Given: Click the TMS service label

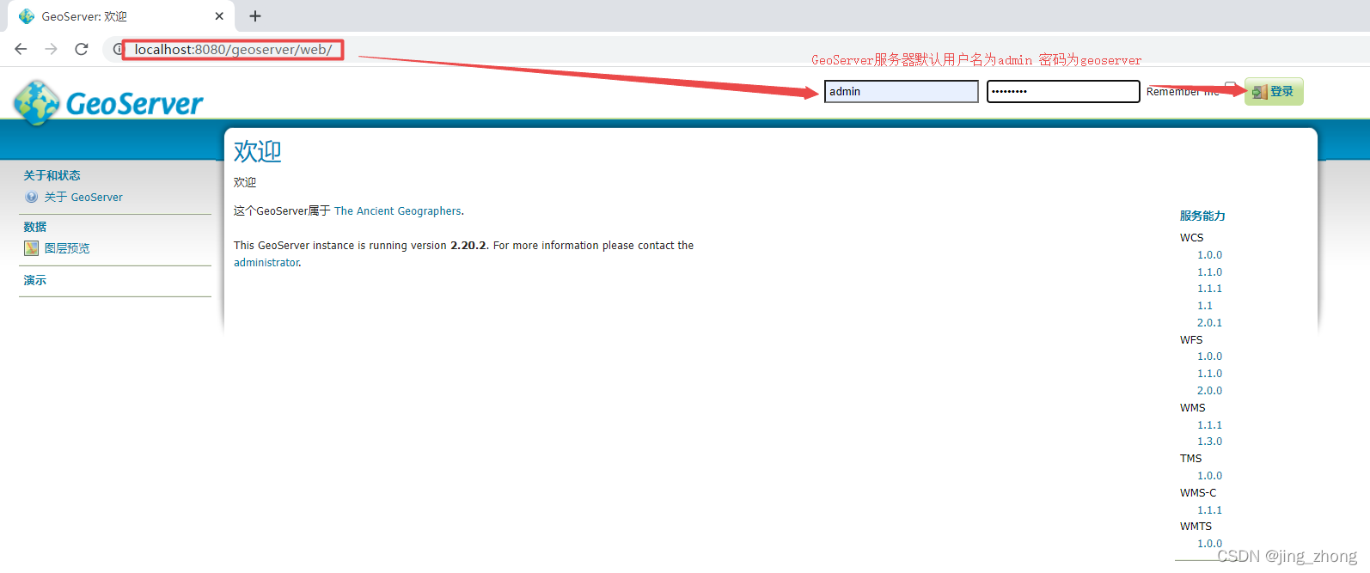Looking at the screenshot, I should [x=1190, y=459].
